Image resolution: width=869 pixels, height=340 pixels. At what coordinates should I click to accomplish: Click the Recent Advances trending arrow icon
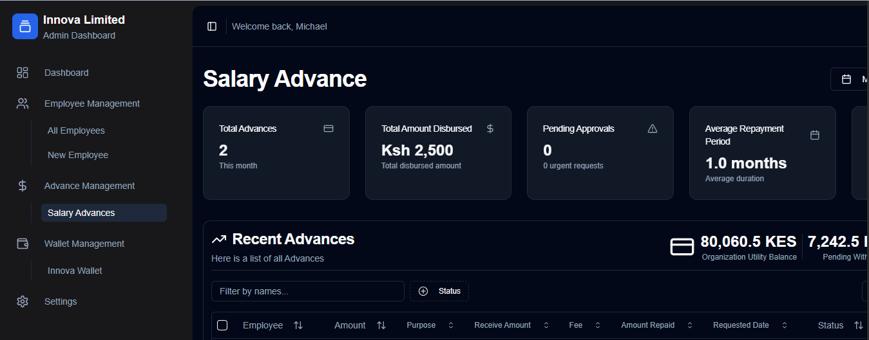219,240
